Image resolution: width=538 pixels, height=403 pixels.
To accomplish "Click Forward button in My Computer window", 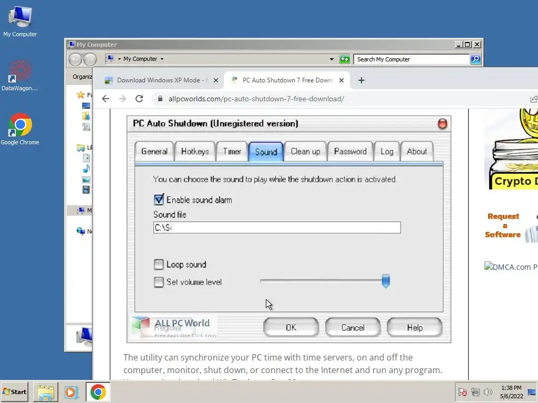I will coord(90,59).
